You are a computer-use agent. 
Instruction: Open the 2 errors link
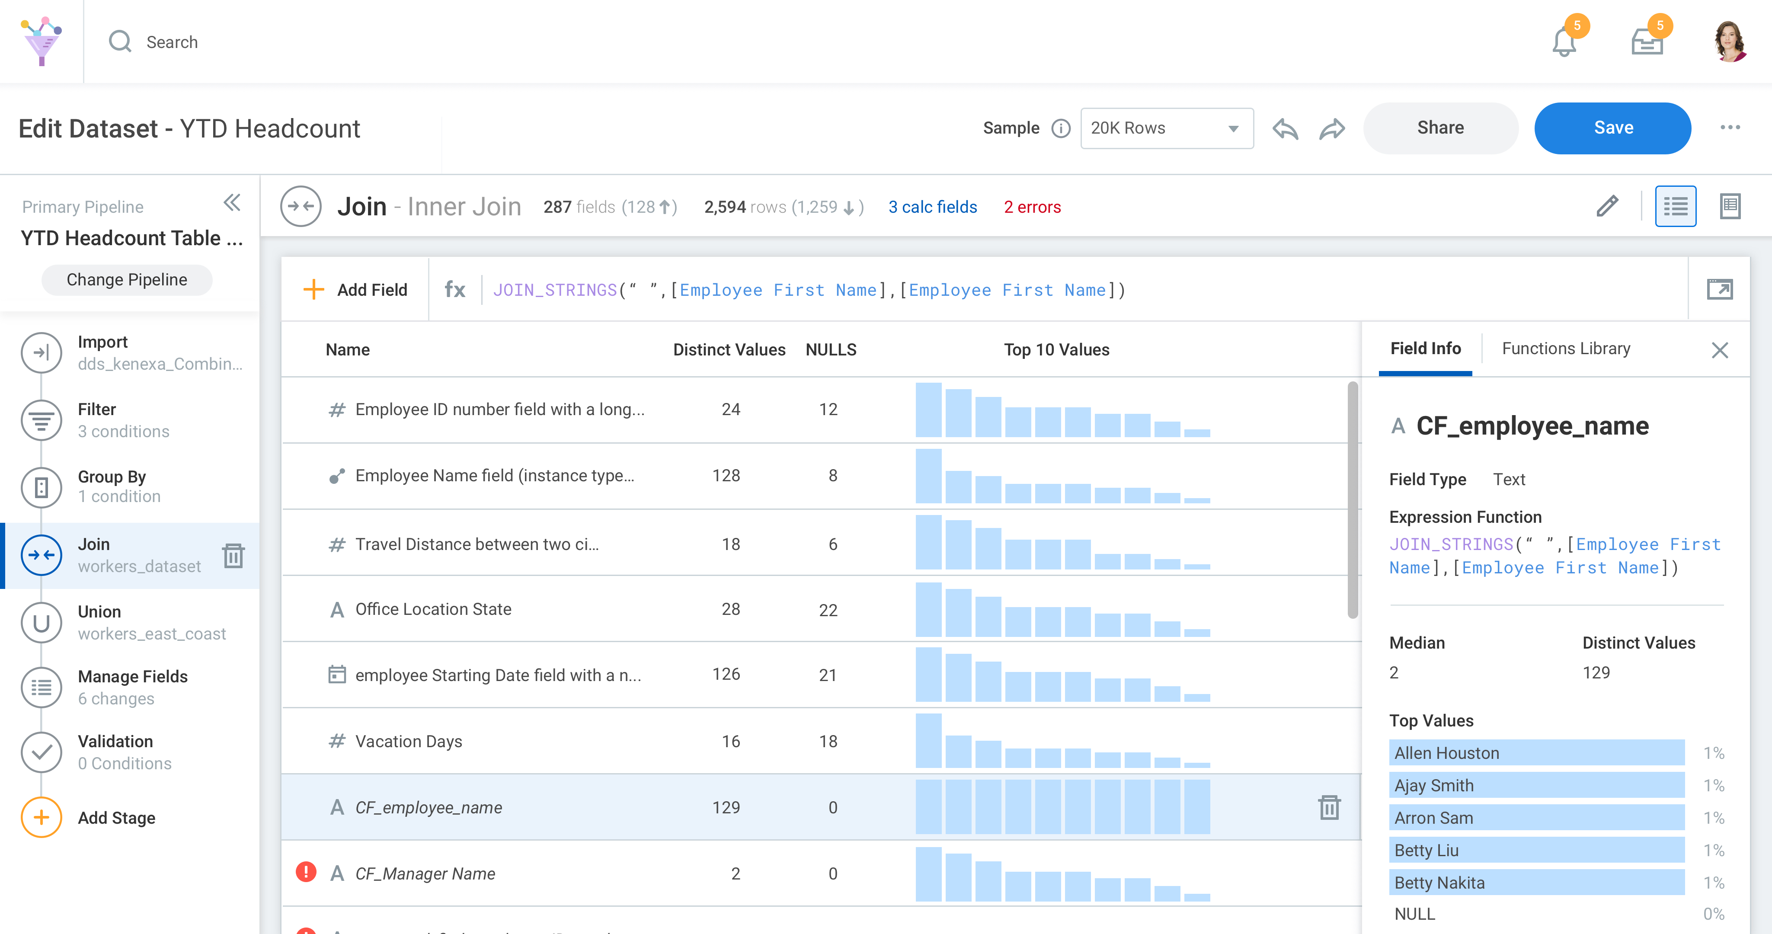click(1032, 207)
